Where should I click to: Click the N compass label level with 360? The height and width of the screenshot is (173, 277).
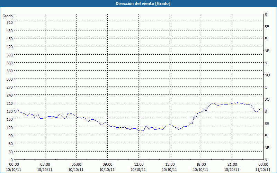click(x=266, y=63)
